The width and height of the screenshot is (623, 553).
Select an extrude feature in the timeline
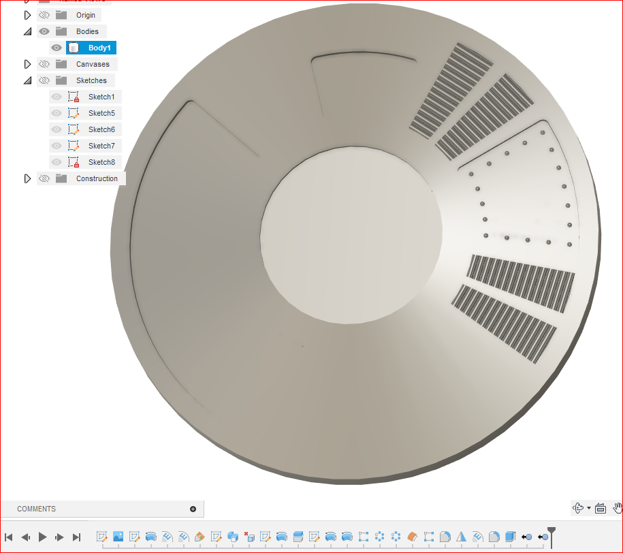coord(151,537)
